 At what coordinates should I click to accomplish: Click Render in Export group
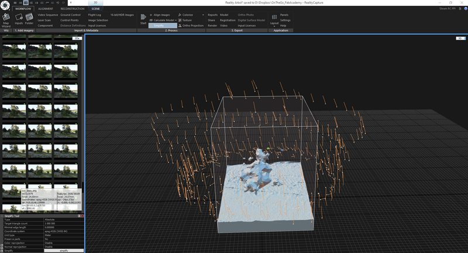212,26
